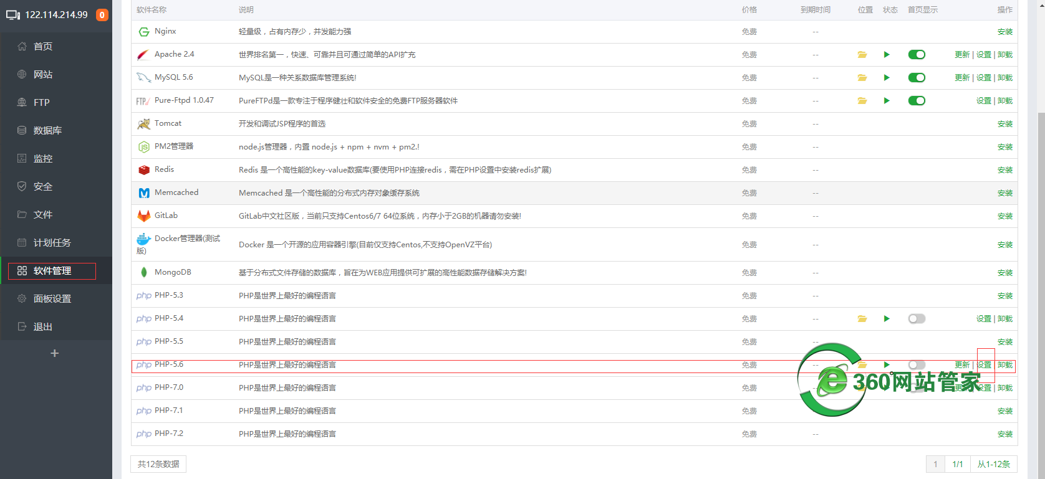Toggle homepage display for Pure-Ftpd

click(917, 101)
